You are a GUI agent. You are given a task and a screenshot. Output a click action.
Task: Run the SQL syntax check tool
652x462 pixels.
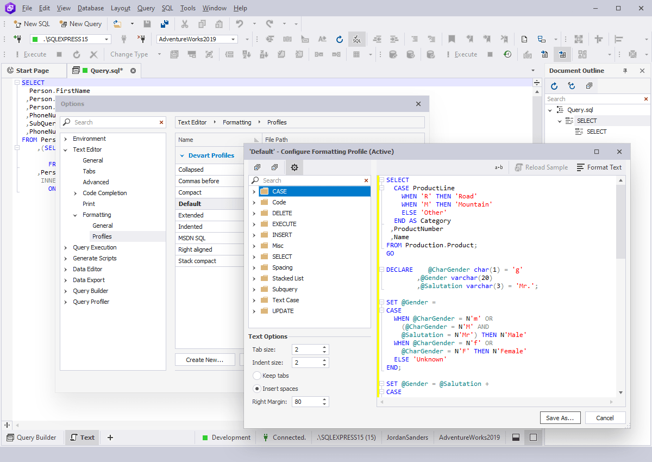(x=356, y=39)
